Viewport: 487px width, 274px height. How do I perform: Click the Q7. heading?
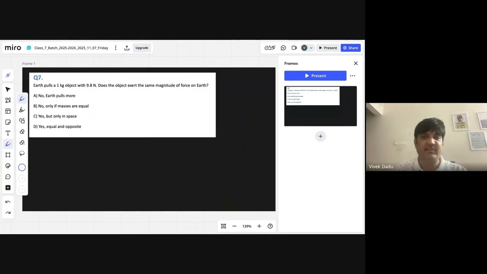pos(38,78)
